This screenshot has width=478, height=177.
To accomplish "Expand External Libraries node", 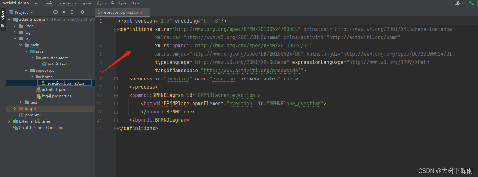I will [9, 121].
